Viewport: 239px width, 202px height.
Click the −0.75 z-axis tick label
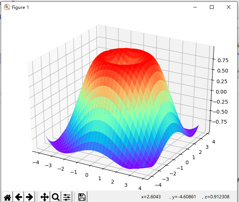pyautogui.click(x=219, y=122)
